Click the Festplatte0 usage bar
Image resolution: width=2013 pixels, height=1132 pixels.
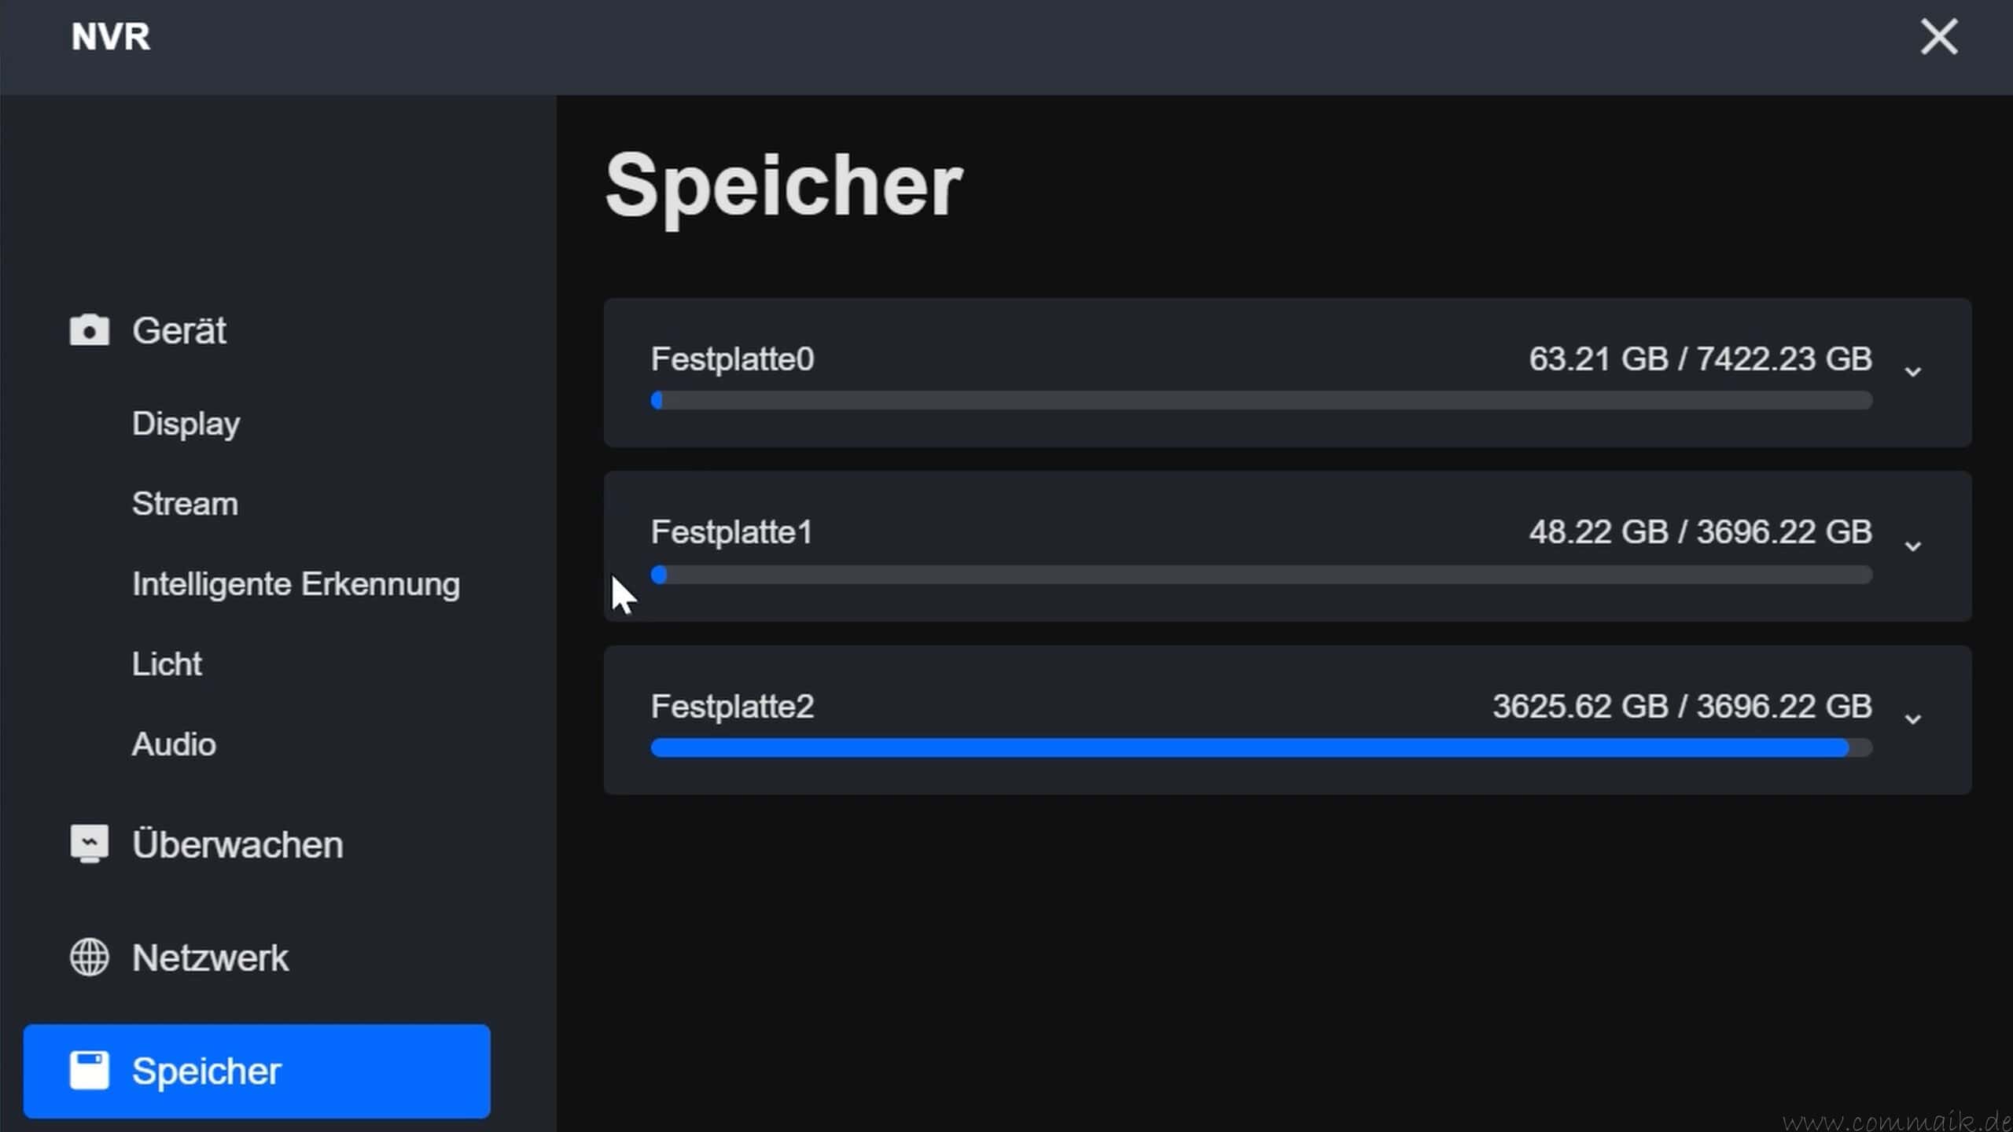1261,401
